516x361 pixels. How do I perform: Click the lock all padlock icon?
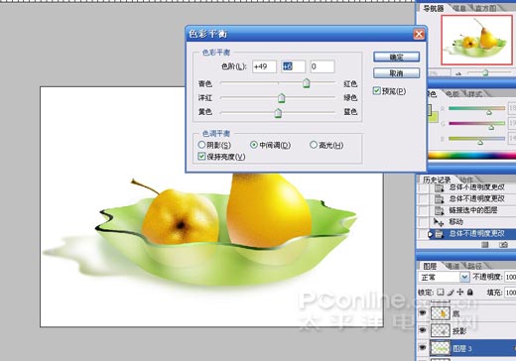coord(470,293)
